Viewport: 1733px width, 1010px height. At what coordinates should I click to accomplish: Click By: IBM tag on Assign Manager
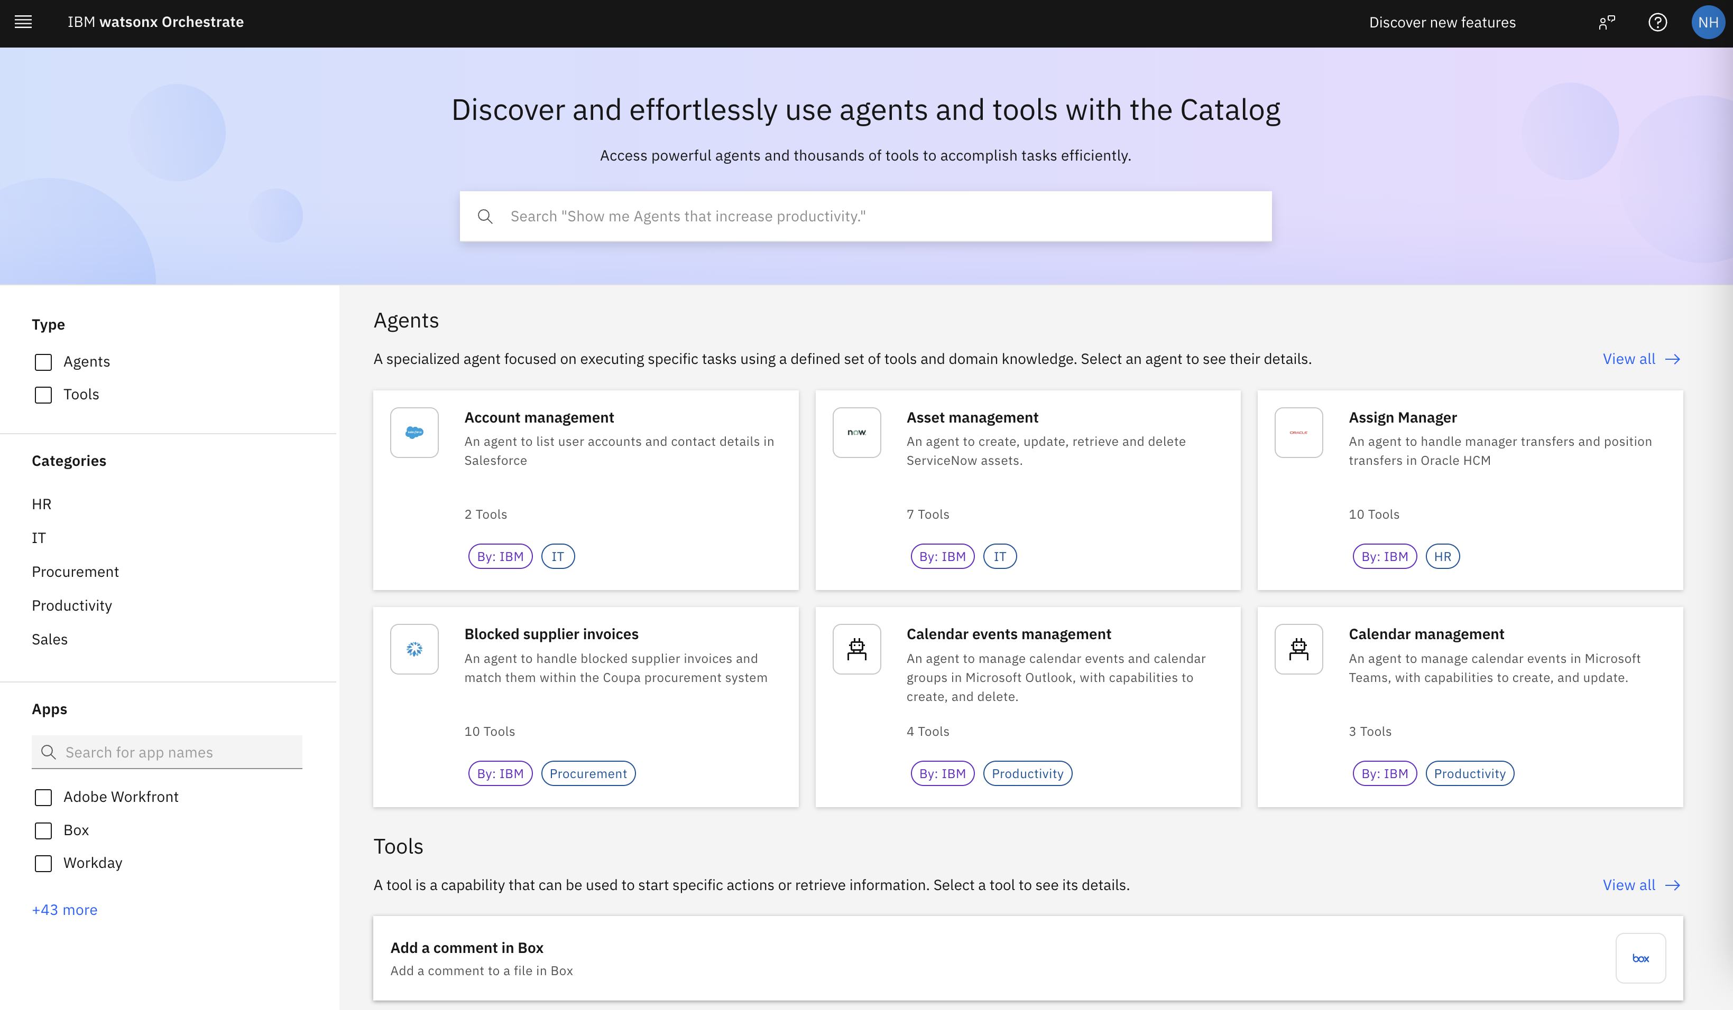point(1385,557)
